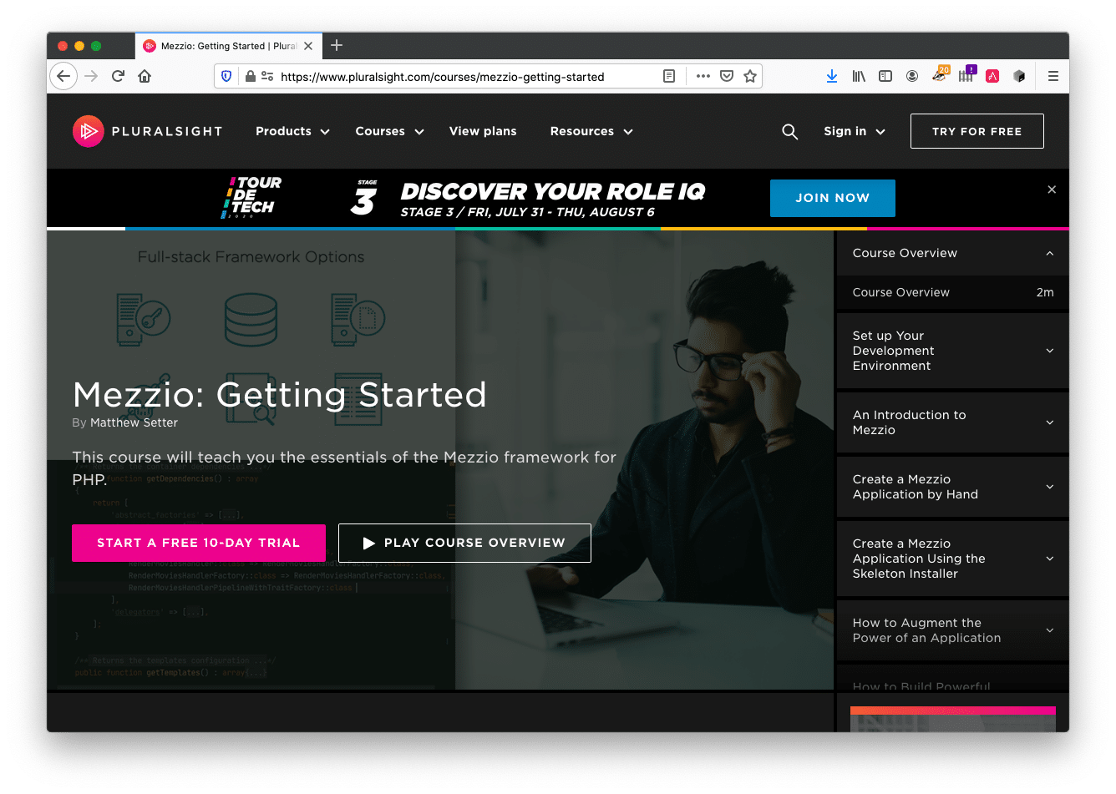This screenshot has width=1116, height=794.
Task: Click the Pluralsight logo
Action: pos(148,131)
